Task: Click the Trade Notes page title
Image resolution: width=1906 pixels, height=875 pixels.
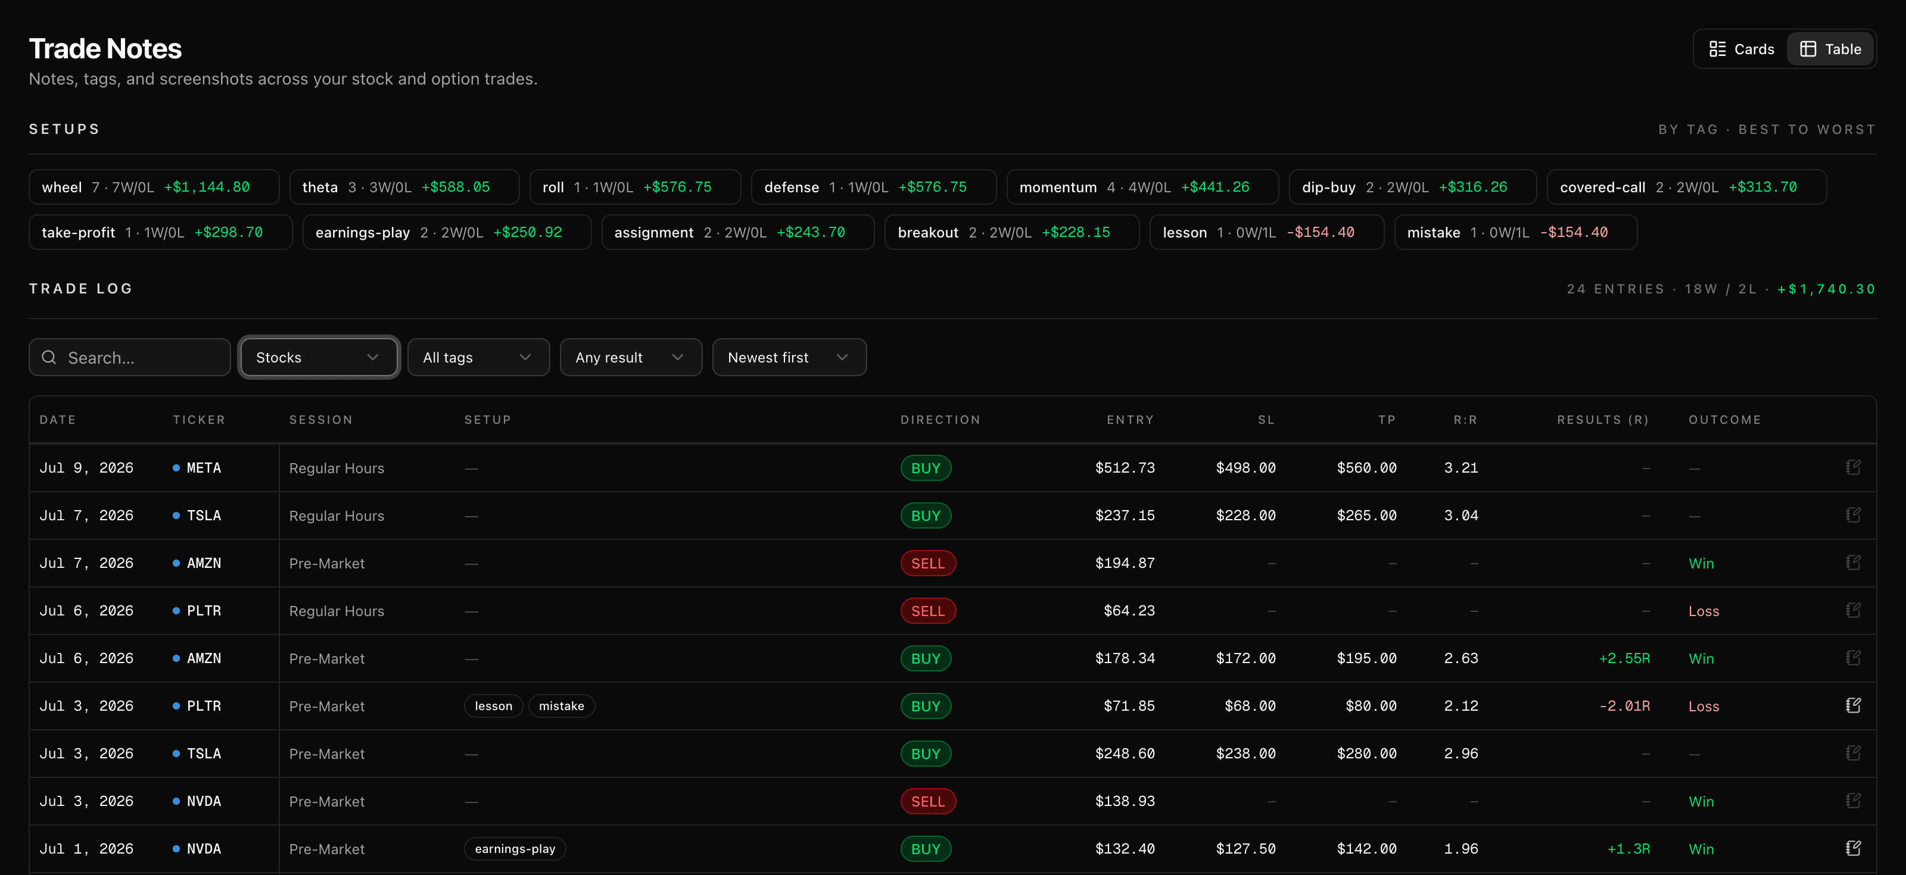Action: click(x=105, y=49)
